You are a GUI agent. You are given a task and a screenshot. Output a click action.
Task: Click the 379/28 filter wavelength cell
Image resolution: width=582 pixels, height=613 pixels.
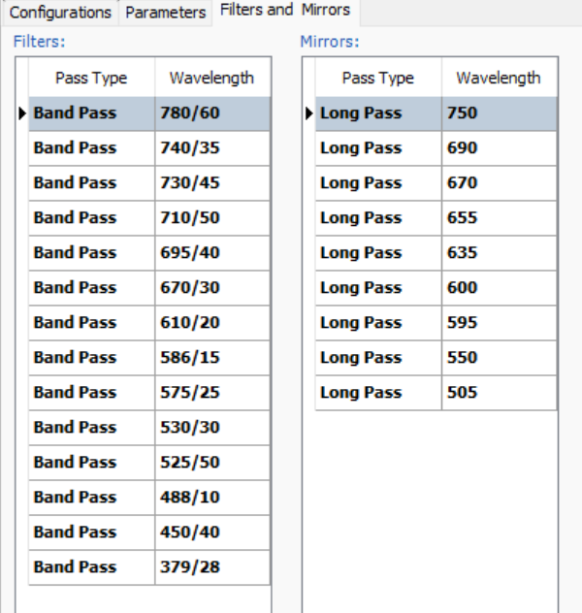click(x=211, y=567)
